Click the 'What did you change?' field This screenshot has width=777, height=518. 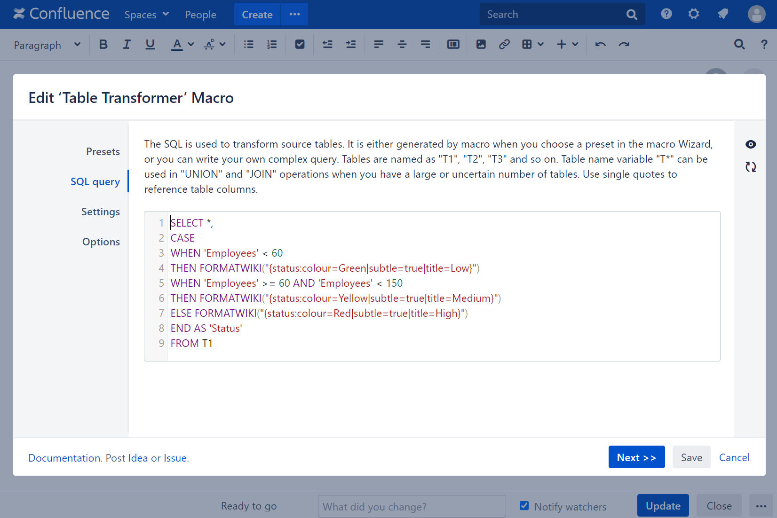point(412,507)
